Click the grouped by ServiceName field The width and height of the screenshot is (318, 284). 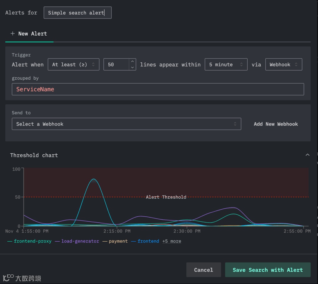click(x=158, y=89)
